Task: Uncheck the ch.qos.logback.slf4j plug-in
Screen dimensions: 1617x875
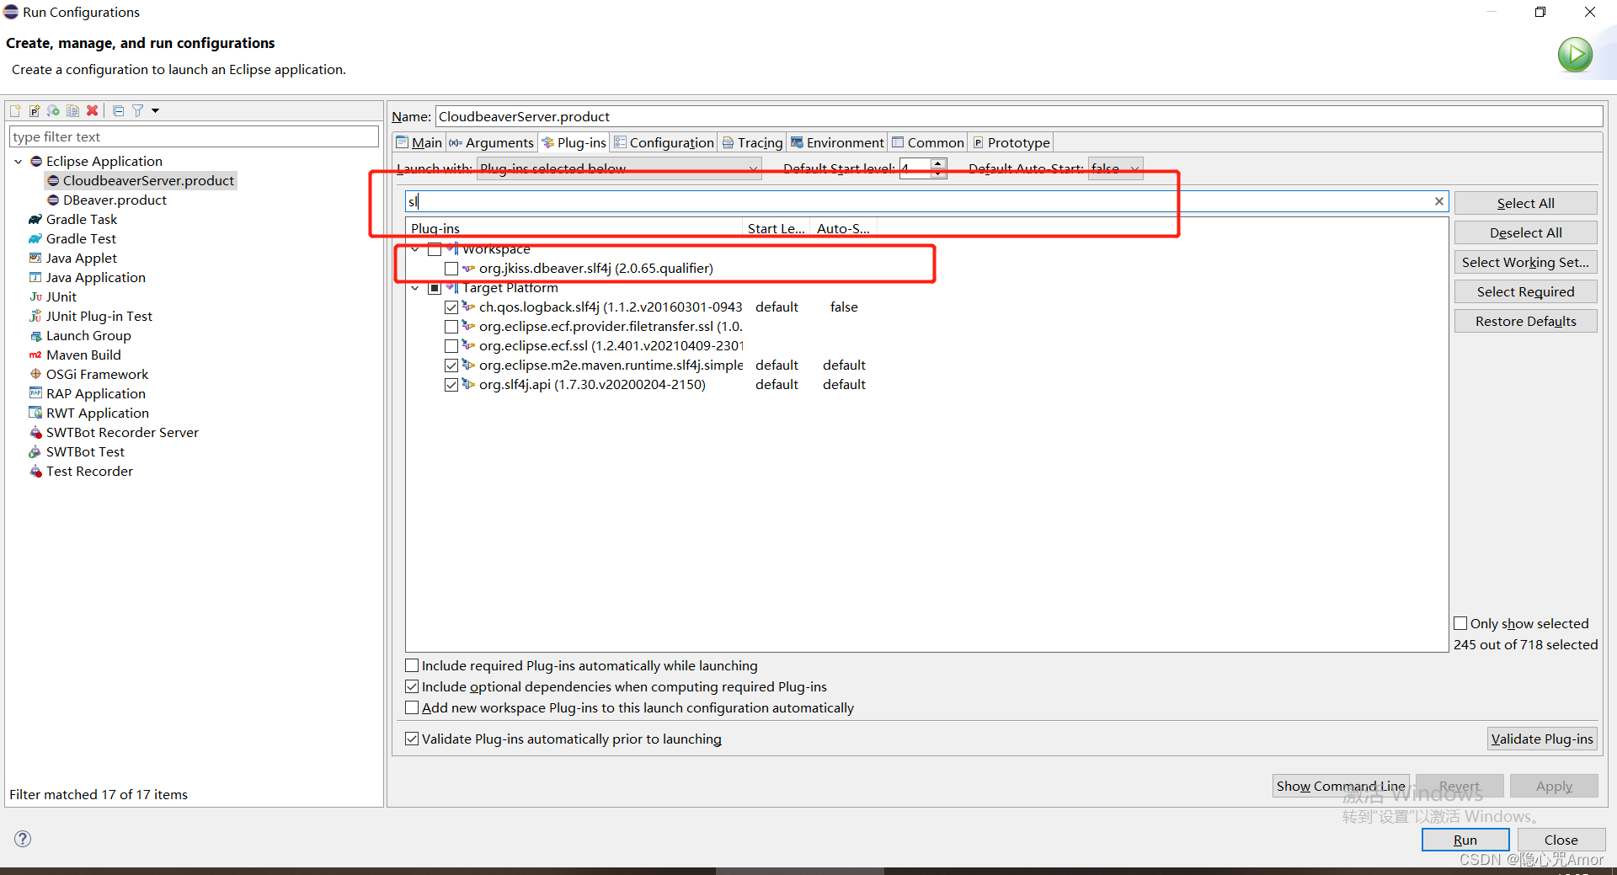Action: coord(451,307)
